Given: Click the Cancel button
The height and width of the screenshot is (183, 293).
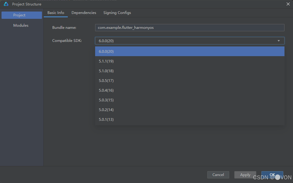Looking at the screenshot, I should [x=218, y=175].
